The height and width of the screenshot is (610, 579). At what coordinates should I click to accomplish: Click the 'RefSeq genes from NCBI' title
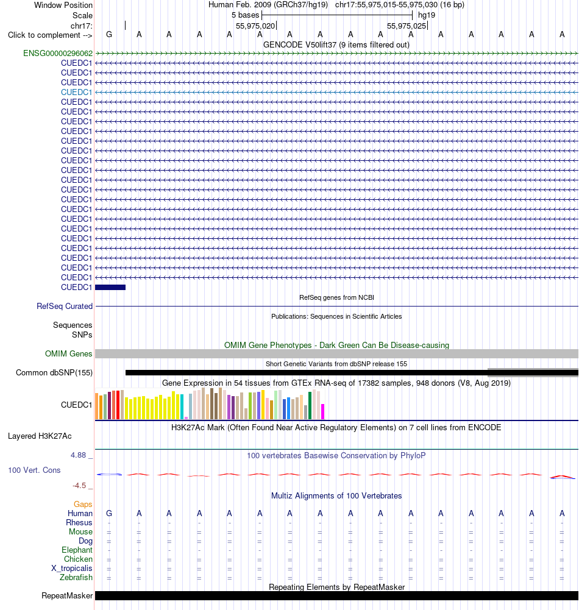click(336, 297)
